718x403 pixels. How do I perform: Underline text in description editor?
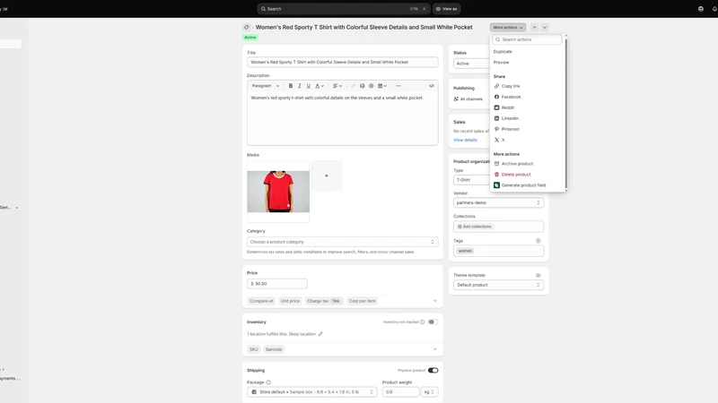[x=308, y=86]
